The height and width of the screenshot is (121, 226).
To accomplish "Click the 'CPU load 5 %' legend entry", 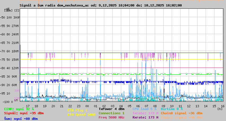I will coord(144,109).
